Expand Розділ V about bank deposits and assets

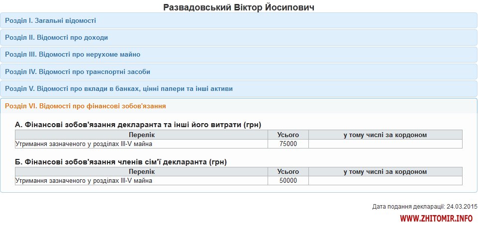(x=119, y=88)
